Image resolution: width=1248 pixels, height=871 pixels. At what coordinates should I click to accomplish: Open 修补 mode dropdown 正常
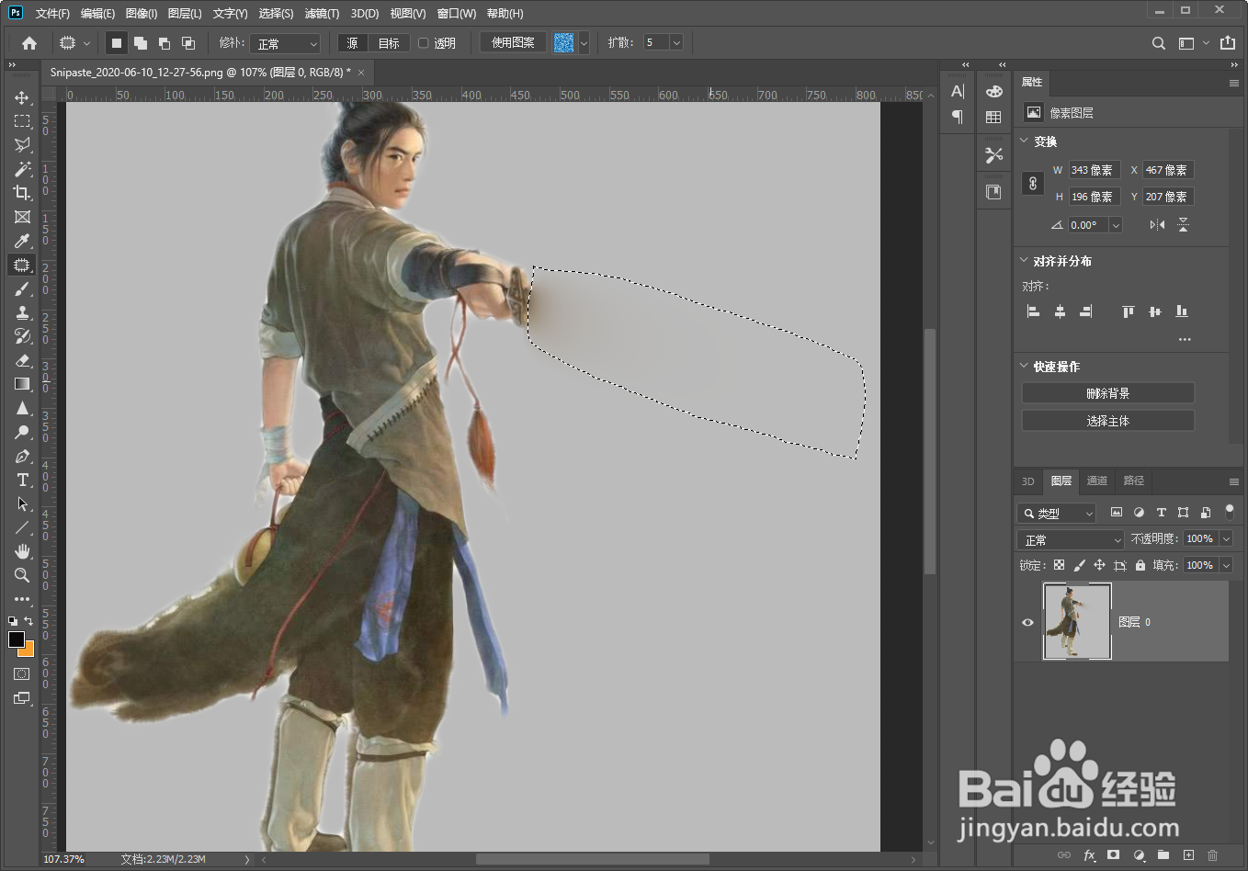(x=285, y=43)
